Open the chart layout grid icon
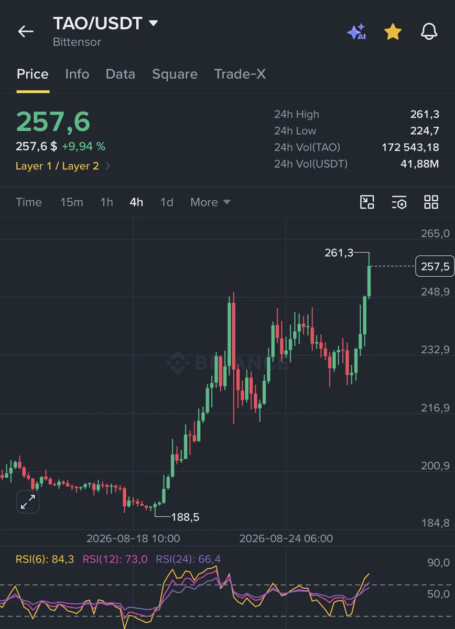This screenshot has height=629, width=455. (x=431, y=202)
